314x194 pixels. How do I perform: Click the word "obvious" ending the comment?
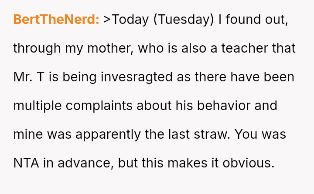point(248,163)
